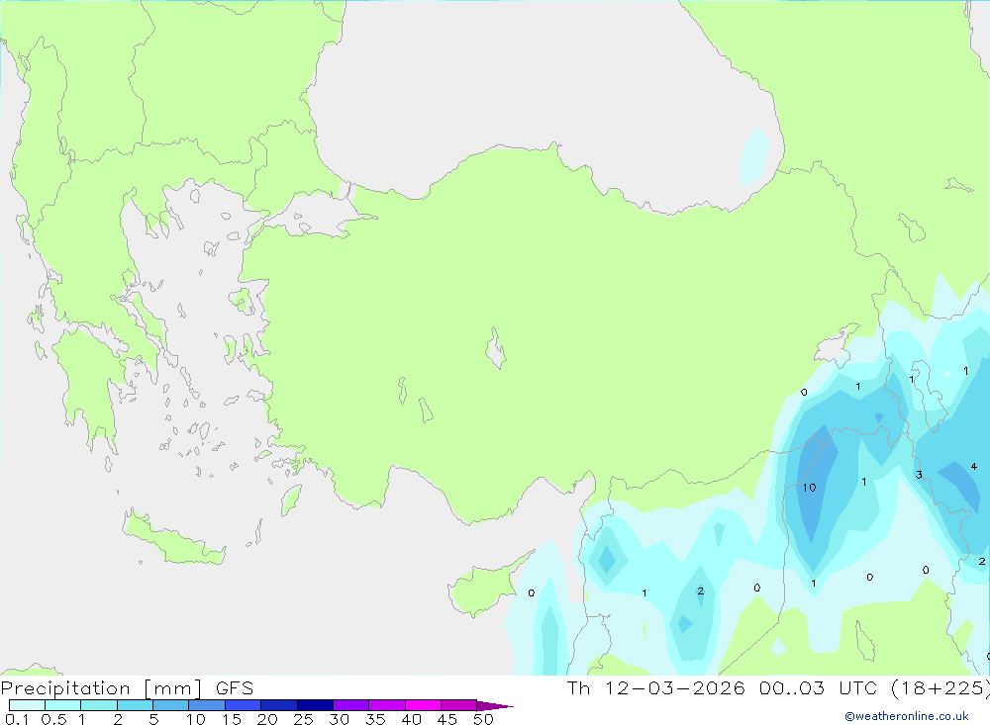The height and width of the screenshot is (725, 990).
Task: Click the '30' legend scale label
Action: [x=340, y=719]
